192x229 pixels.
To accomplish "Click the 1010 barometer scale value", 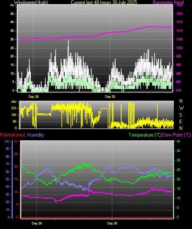I will pyautogui.click(x=180, y=31).
